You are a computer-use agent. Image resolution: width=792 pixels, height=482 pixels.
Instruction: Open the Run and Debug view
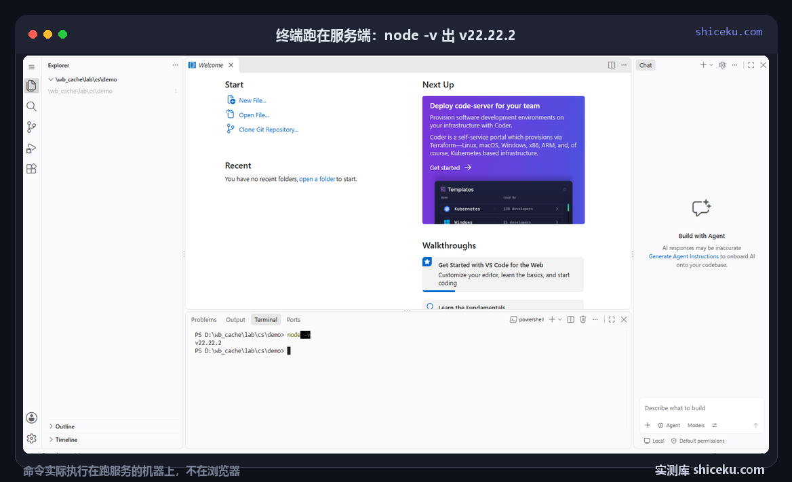click(x=31, y=148)
